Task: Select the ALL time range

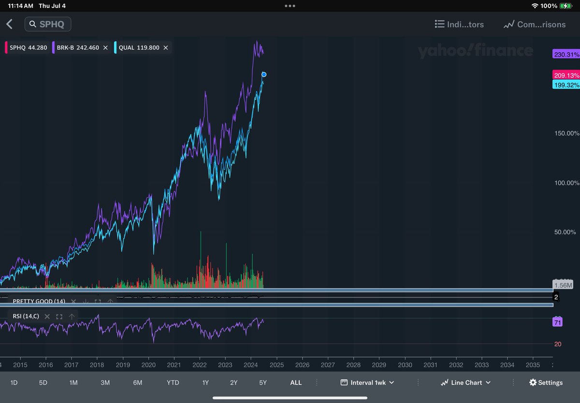Action: 296,382
